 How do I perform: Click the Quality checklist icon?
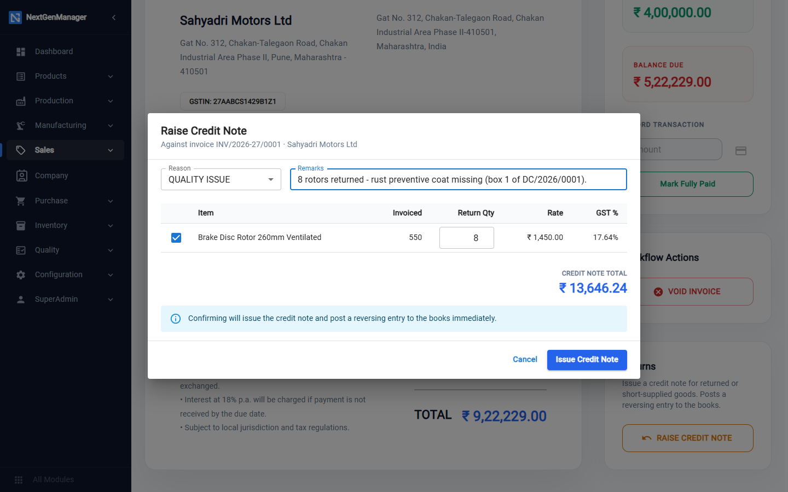pyautogui.click(x=21, y=250)
